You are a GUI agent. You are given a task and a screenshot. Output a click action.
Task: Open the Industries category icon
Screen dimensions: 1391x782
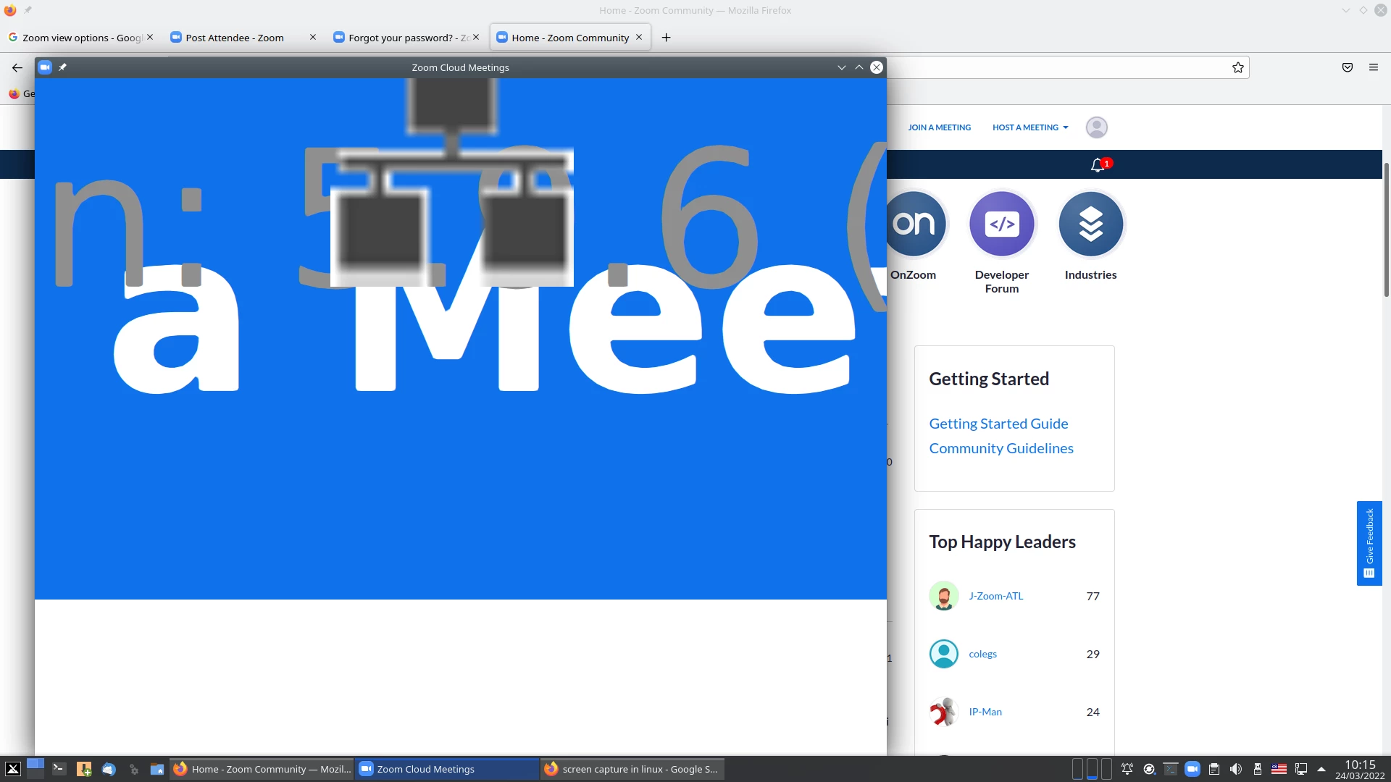1090,224
